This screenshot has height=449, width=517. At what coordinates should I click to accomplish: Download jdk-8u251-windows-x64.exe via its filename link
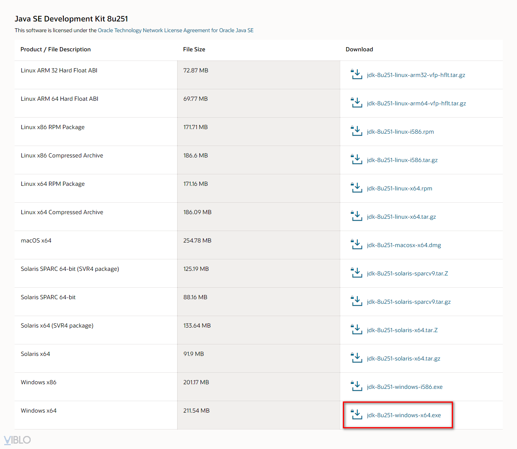pos(404,415)
